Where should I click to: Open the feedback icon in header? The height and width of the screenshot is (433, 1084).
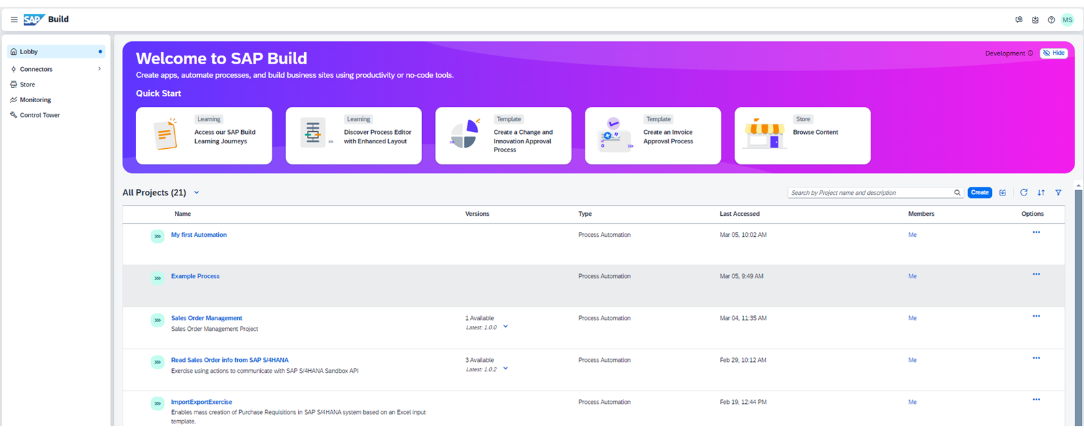point(1019,20)
